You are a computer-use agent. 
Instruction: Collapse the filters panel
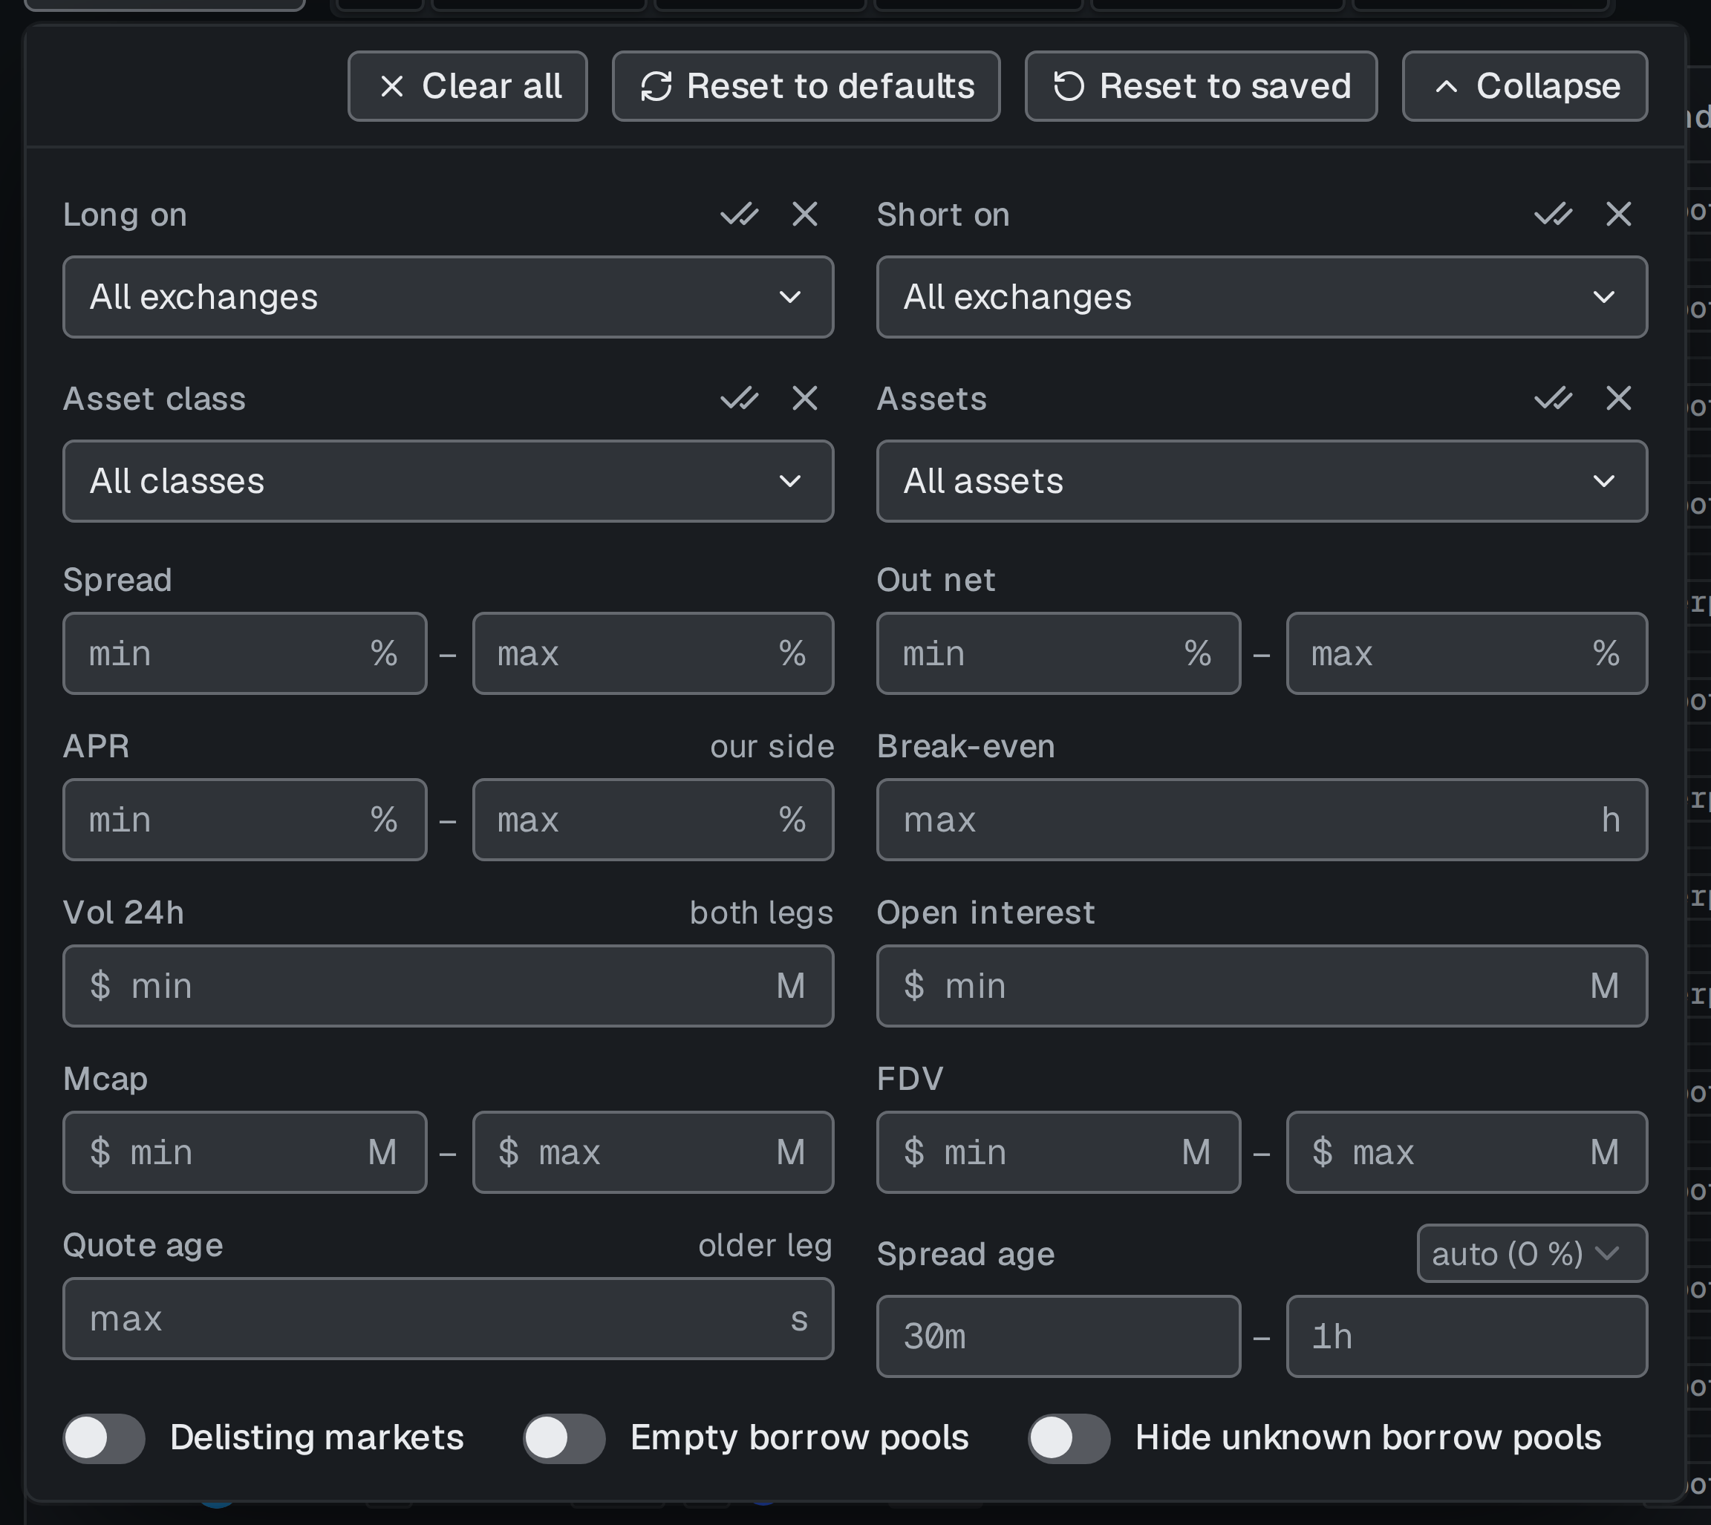1525,86
